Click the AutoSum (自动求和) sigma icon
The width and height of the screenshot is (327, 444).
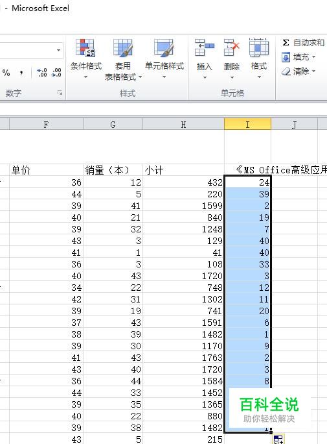[x=286, y=43]
